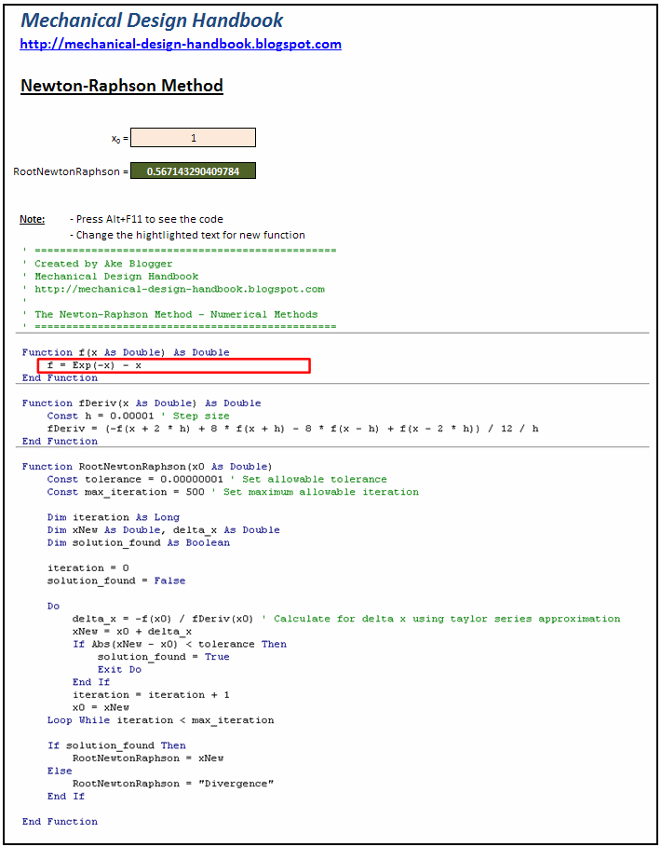Click the 'Exit Do' line
661x847 pixels.
click(x=119, y=669)
